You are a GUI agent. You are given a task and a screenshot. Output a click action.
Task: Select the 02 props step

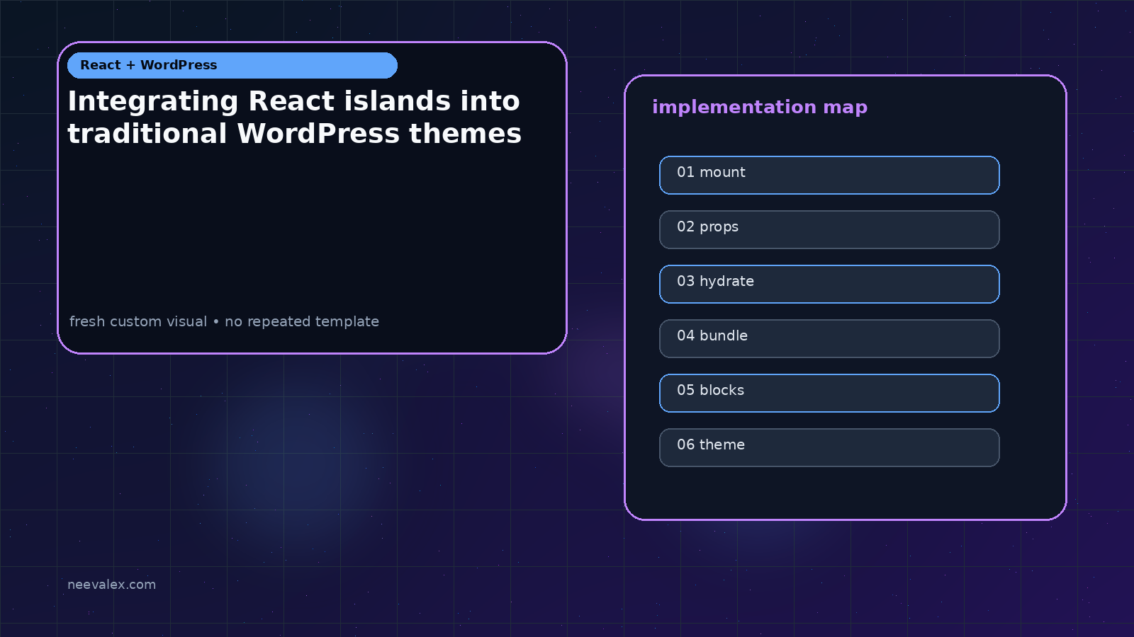click(829, 229)
